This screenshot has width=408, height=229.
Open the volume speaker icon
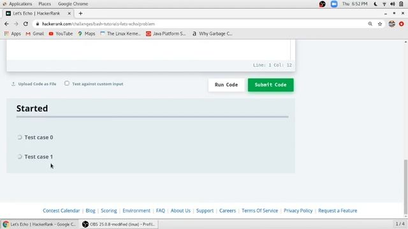(393, 4)
